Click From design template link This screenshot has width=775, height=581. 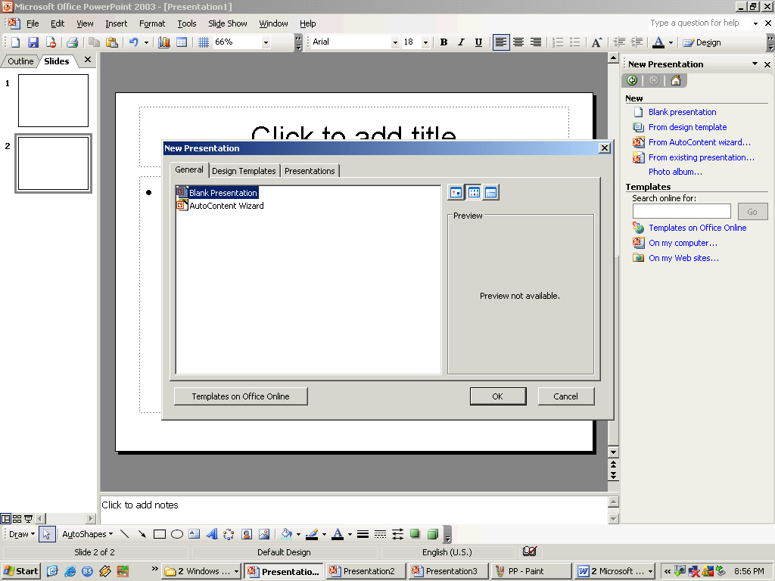coord(687,127)
